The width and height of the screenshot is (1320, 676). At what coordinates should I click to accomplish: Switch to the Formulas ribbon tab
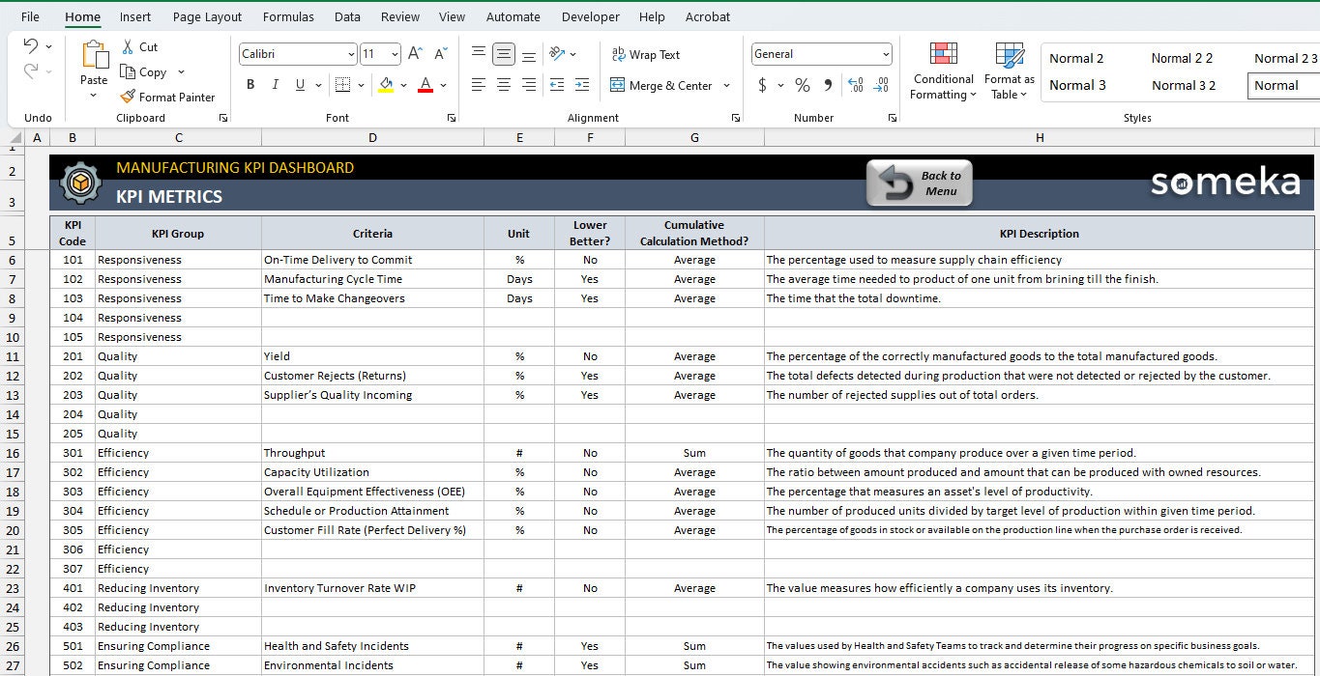[287, 16]
